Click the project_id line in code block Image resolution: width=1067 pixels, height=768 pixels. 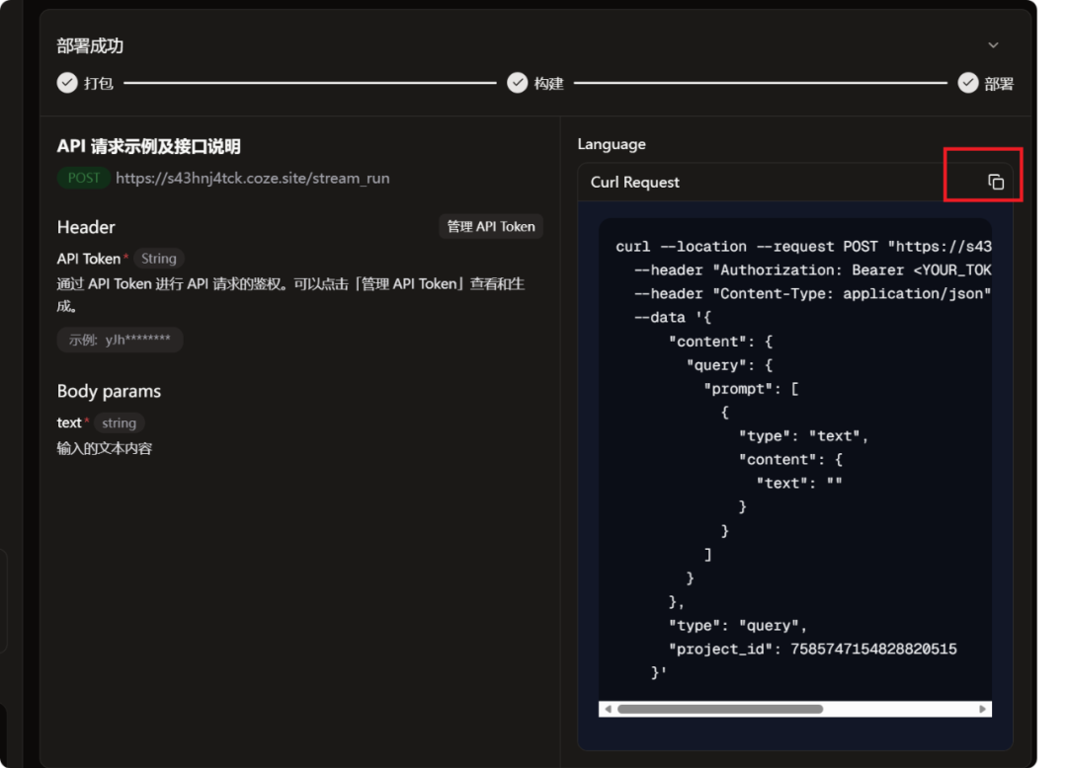pos(813,649)
